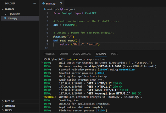Click 'uvicorn' command in terminal prompt
Viewport: 166px width, 113px height.
[x=72, y=59]
